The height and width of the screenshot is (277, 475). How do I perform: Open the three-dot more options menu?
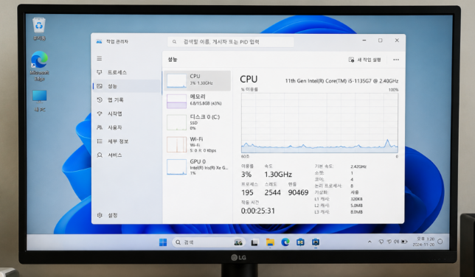click(396, 60)
